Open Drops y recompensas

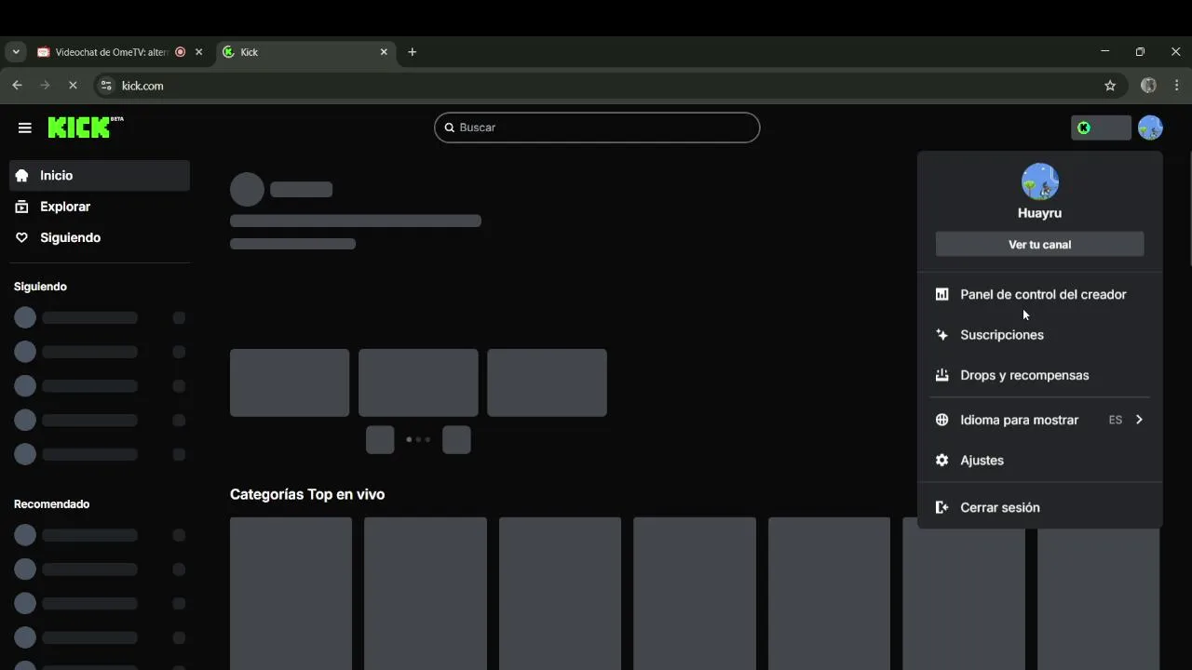[x=1040, y=375]
